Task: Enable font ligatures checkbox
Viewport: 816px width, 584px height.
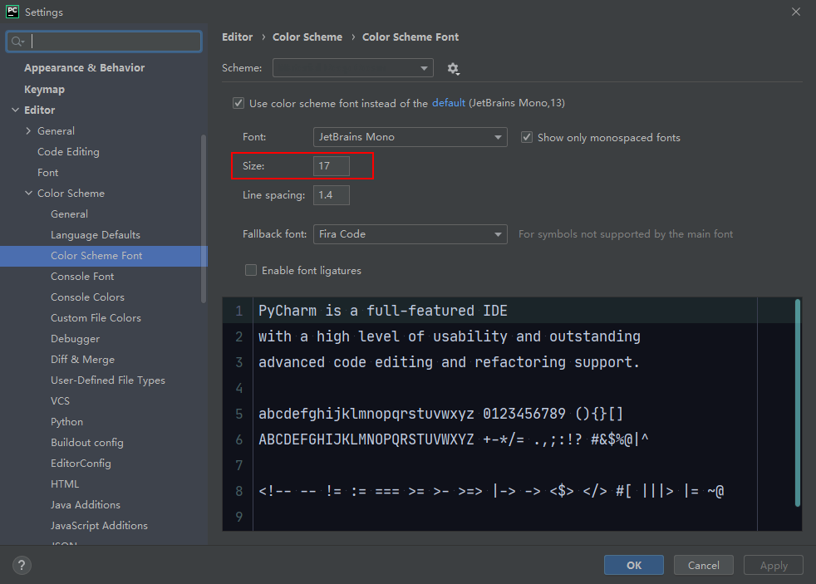Action: tap(251, 271)
